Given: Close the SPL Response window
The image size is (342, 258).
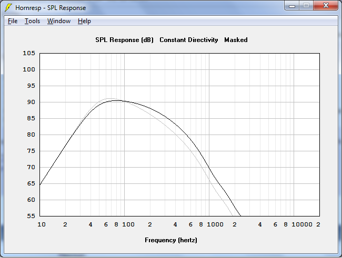Looking at the screenshot, I should point(326,6).
